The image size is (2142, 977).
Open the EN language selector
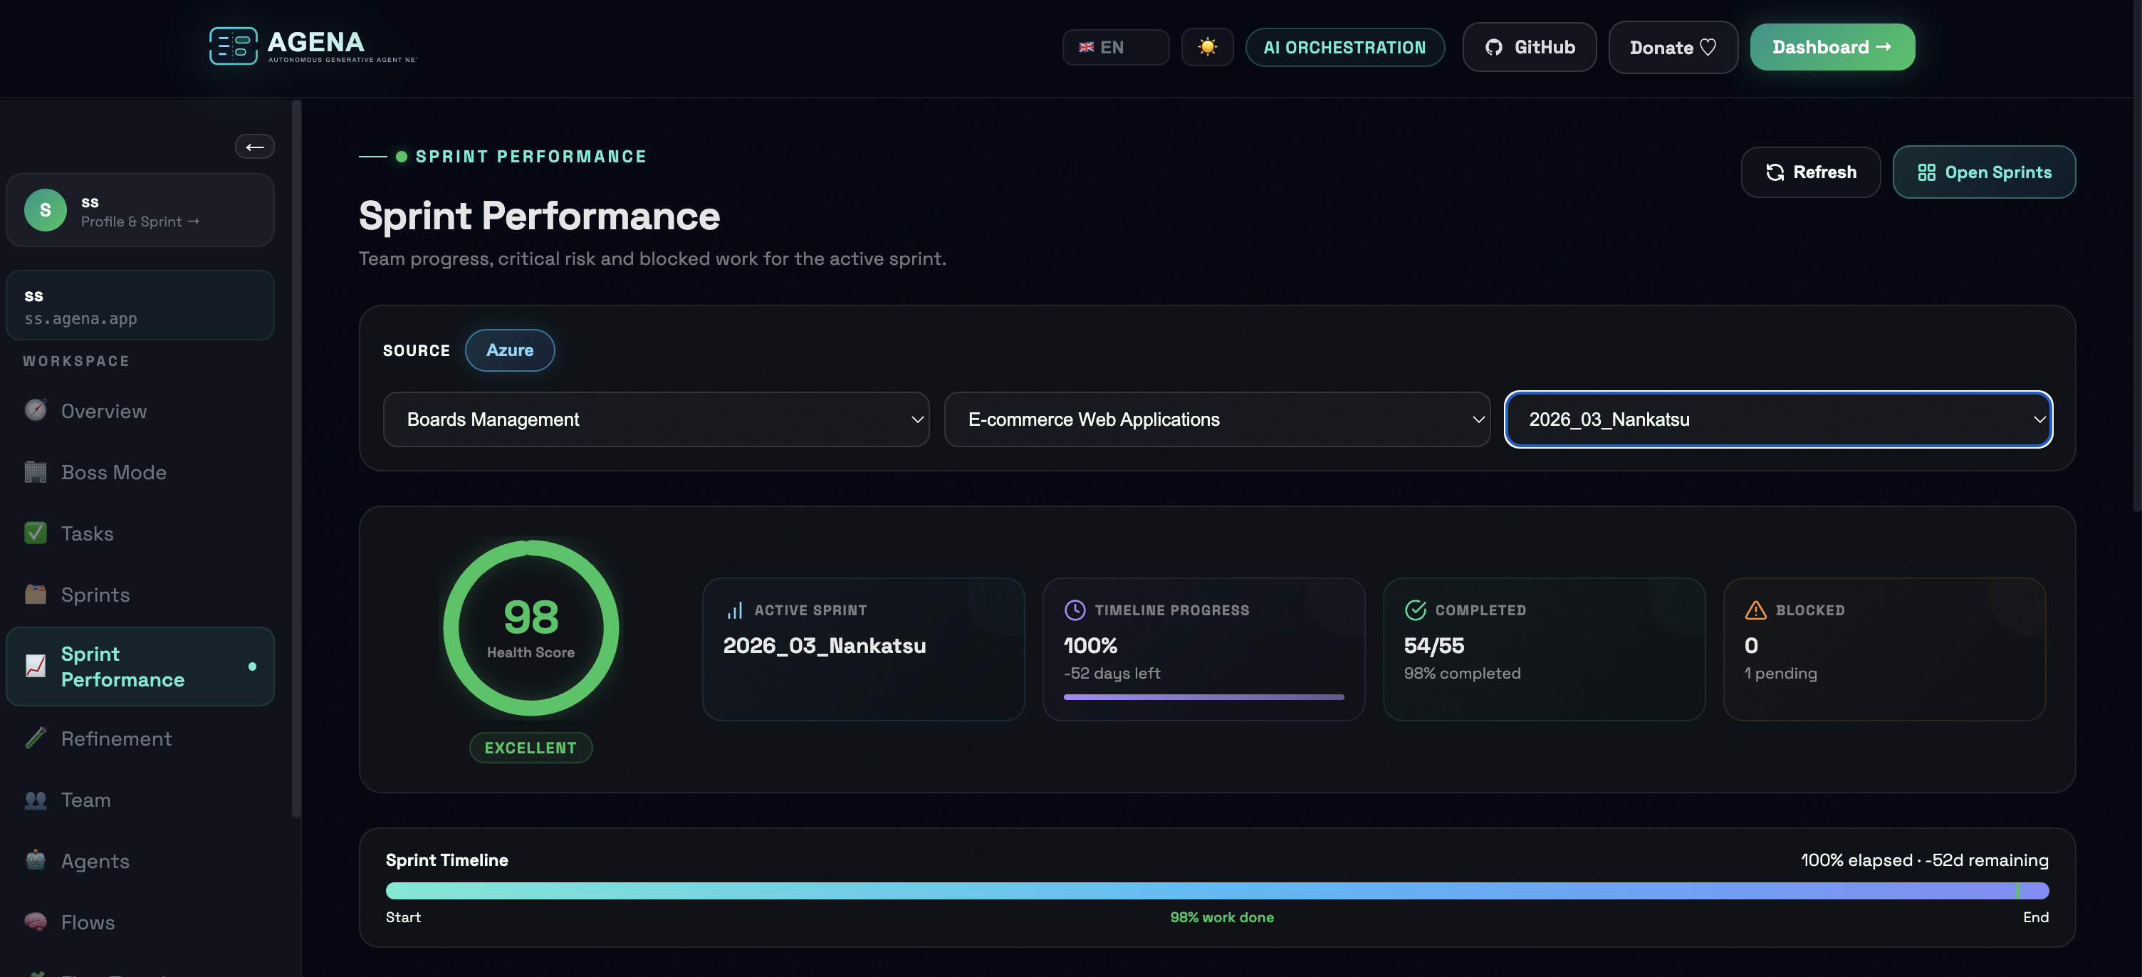(1114, 48)
